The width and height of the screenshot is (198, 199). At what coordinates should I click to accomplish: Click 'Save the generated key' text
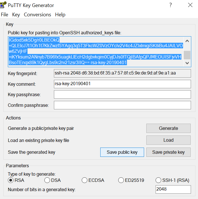31,152
